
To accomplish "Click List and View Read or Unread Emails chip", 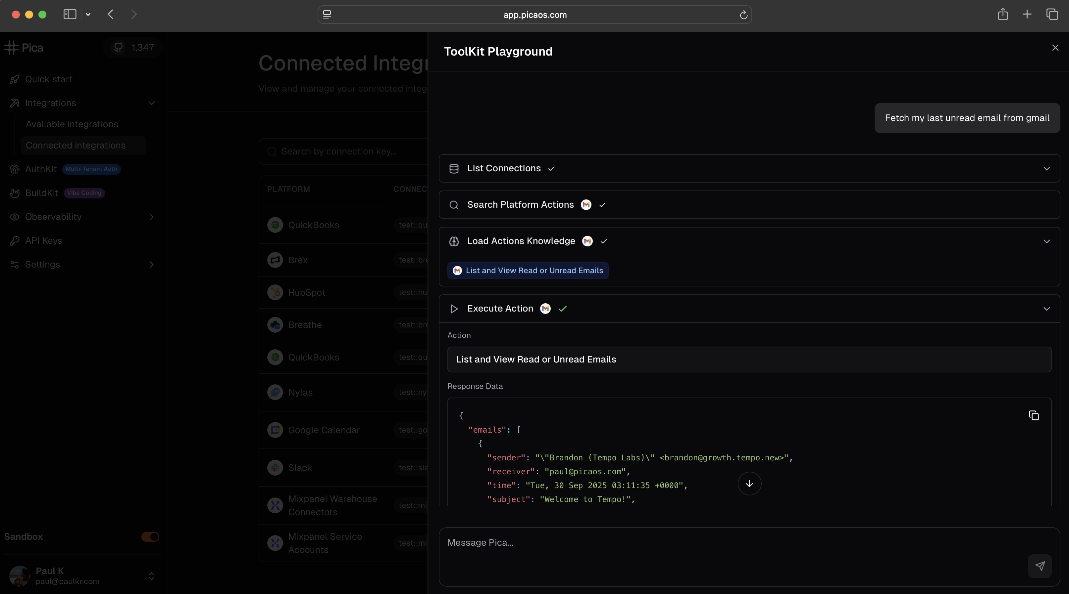I will tap(528, 271).
